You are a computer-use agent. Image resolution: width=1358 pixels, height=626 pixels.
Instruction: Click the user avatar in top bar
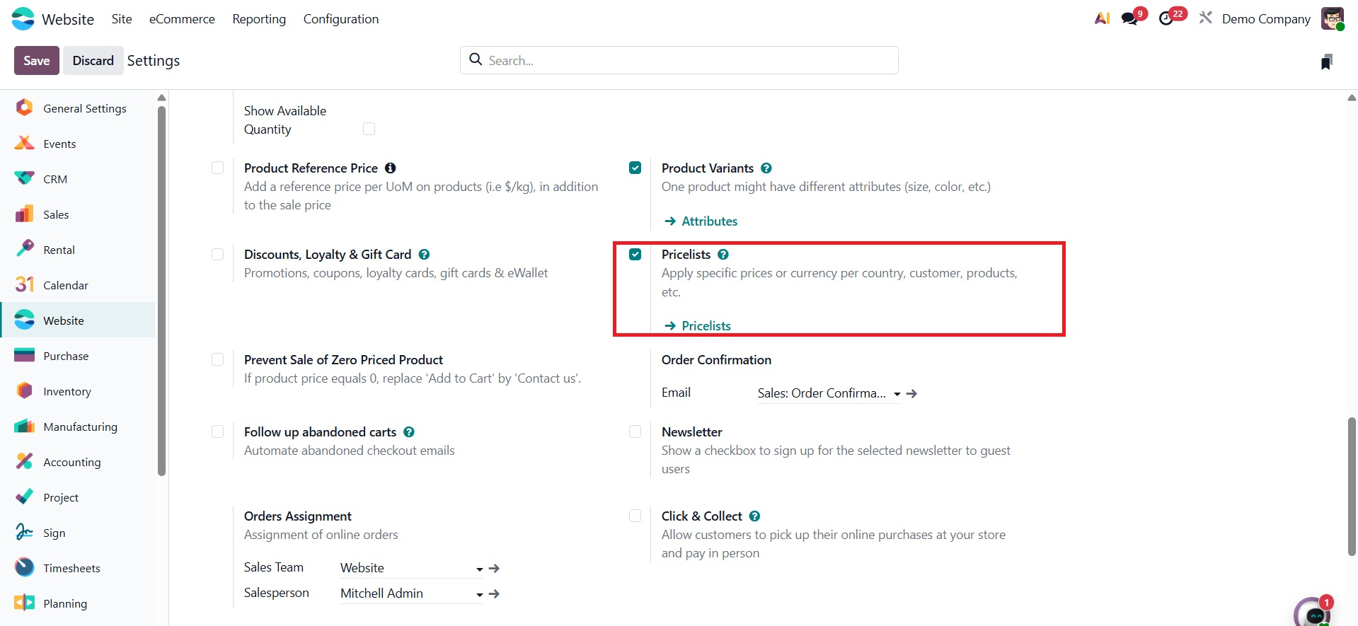[x=1333, y=18]
